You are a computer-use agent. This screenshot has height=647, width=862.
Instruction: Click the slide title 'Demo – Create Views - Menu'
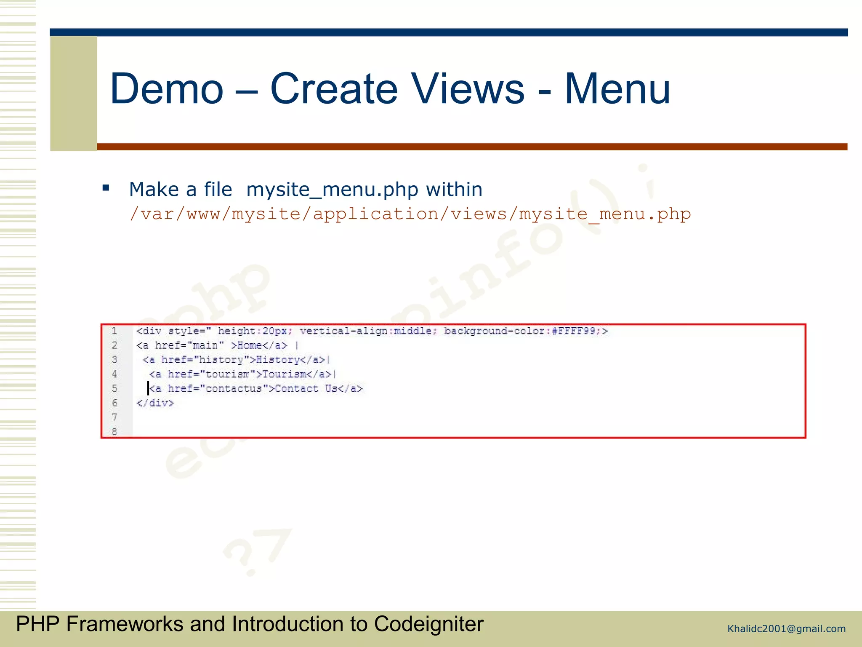point(390,88)
